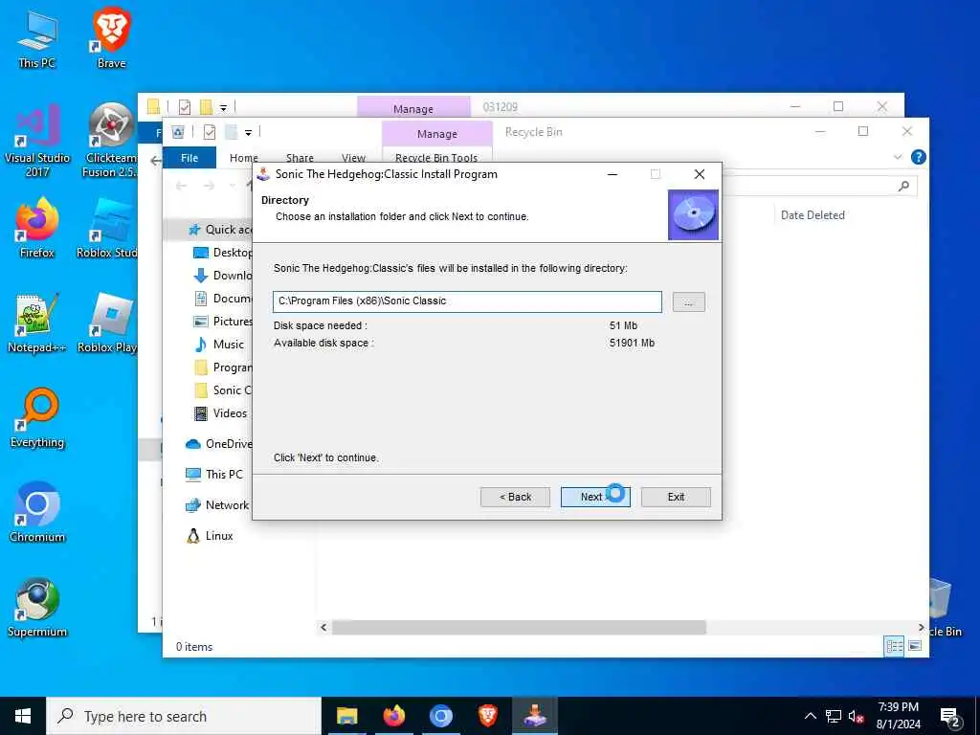The width and height of the screenshot is (980, 735).
Task: Open Explorer help question mark icon
Action: click(918, 157)
